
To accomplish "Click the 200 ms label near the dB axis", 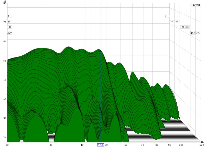I will 10,33.
